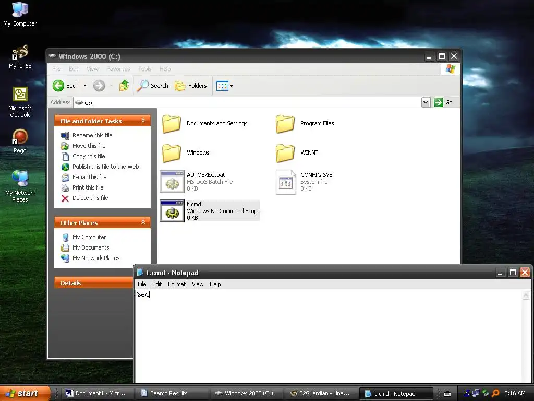
Task: Click Rename this file task
Action: click(92, 135)
